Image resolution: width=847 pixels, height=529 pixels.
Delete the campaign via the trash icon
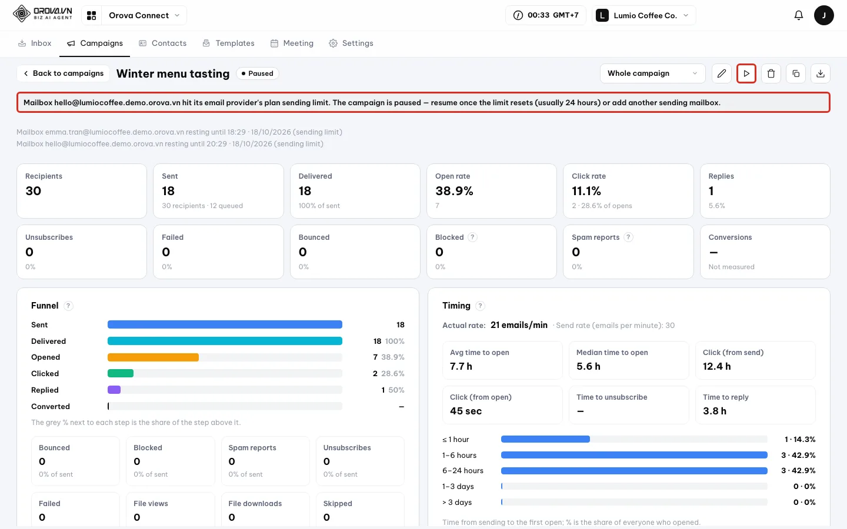click(771, 73)
